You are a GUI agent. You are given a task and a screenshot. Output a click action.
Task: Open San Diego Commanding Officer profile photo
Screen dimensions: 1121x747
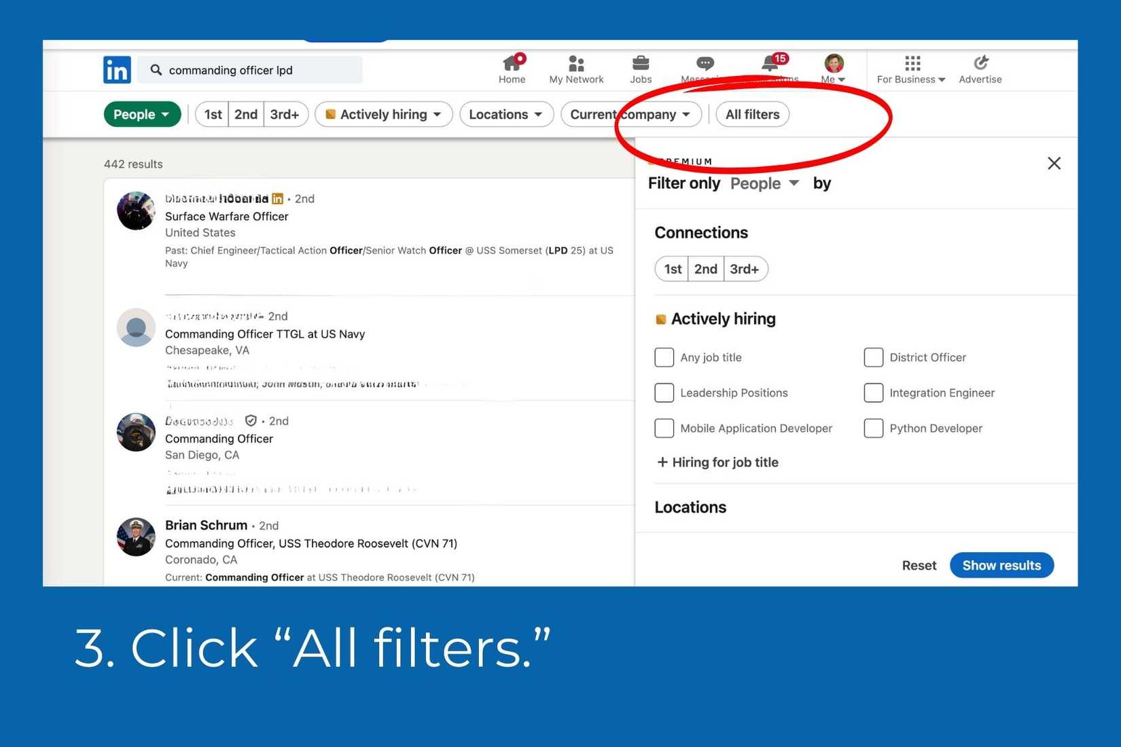136,432
